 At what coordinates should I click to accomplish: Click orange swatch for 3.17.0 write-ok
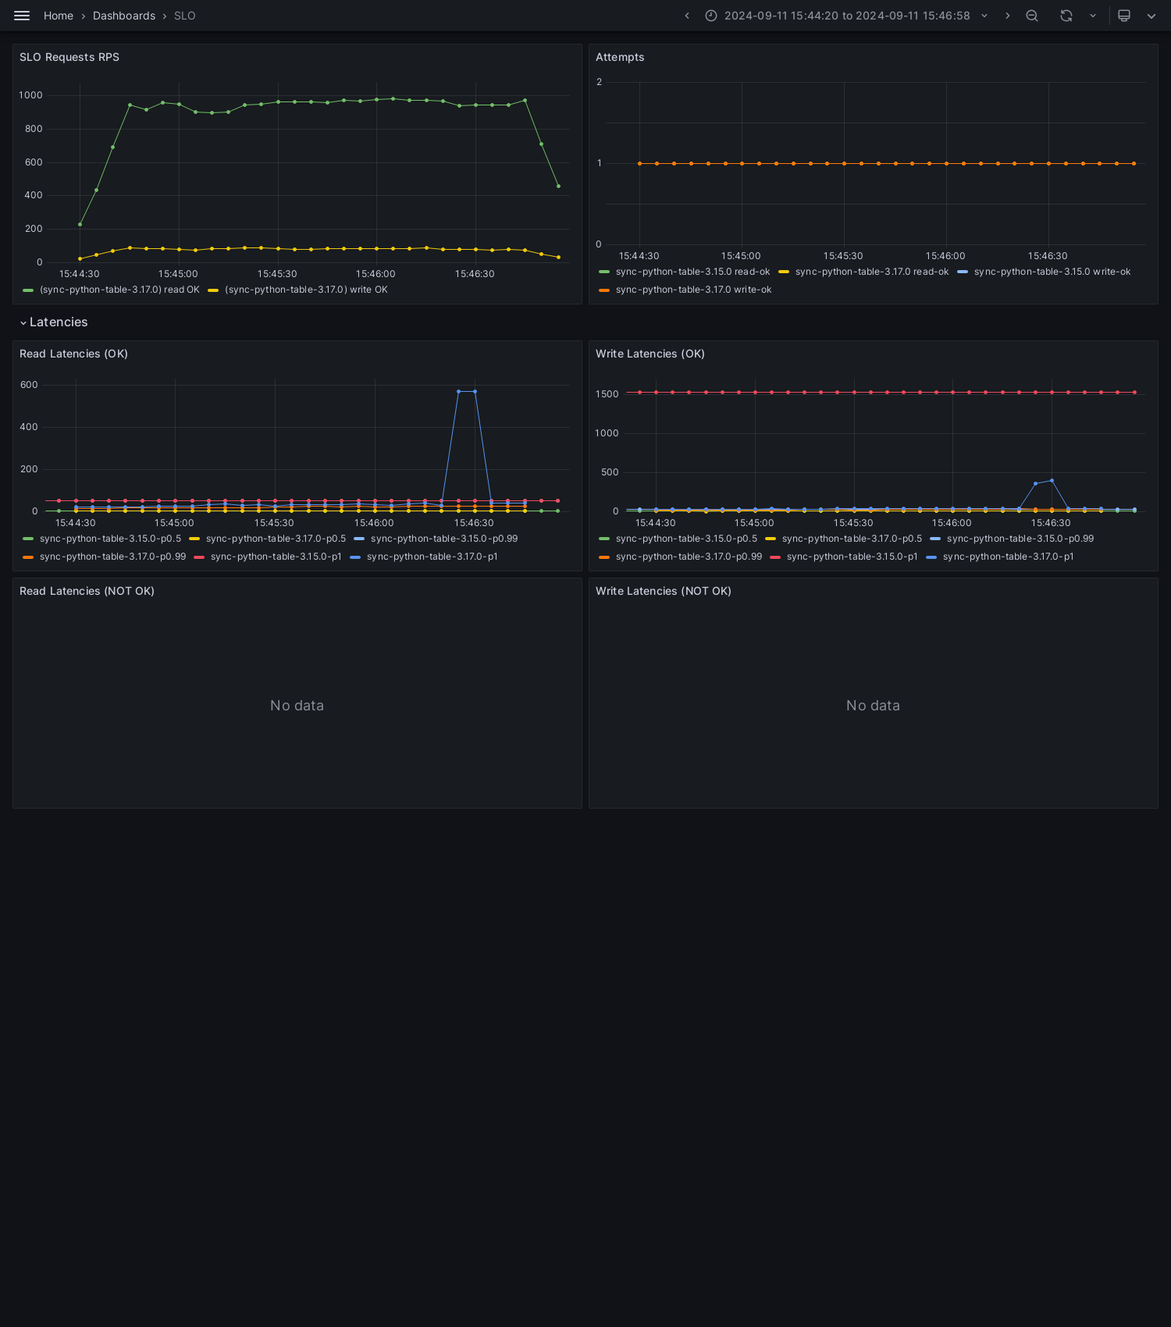tap(604, 290)
